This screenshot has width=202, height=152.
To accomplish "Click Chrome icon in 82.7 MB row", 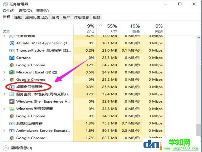I will click(x=12, y=138).
